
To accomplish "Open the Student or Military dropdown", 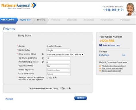I will [59, 66].
